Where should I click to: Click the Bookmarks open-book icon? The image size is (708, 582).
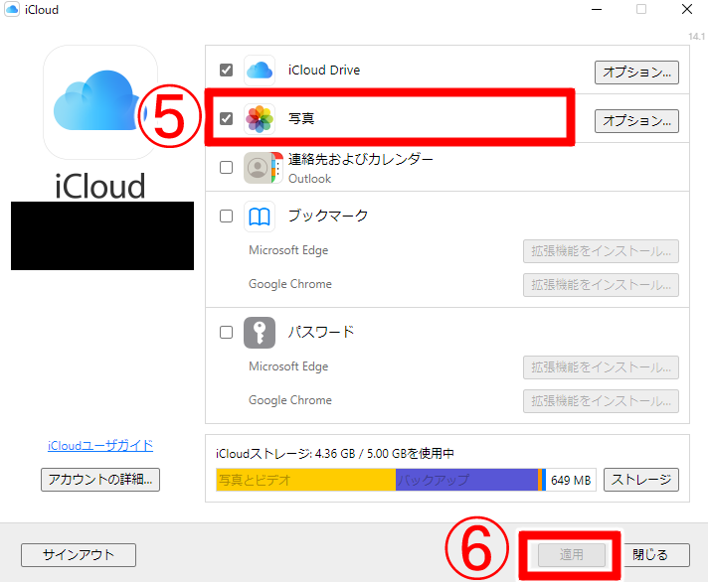(x=260, y=217)
